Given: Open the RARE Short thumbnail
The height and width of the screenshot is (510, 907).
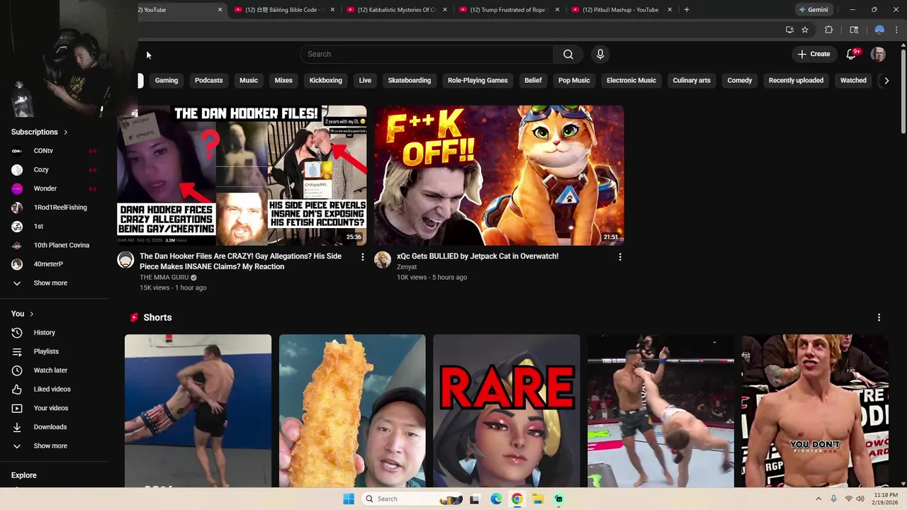Looking at the screenshot, I should click(x=507, y=411).
